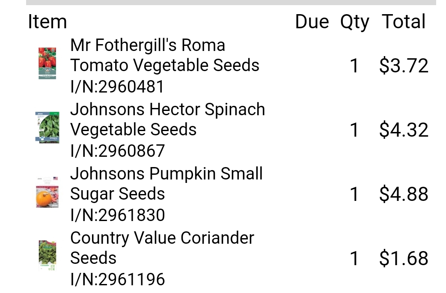Screen dimensions: 446x293
Task: Open Johnsons Hector Spinach Vegetable Seeds item
Action: pos(167,120)
